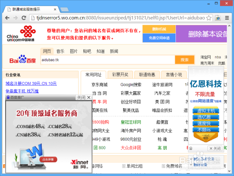Click the blue 免费空间申请 banner button
234x176 pixels.
(x=159, y=38)
